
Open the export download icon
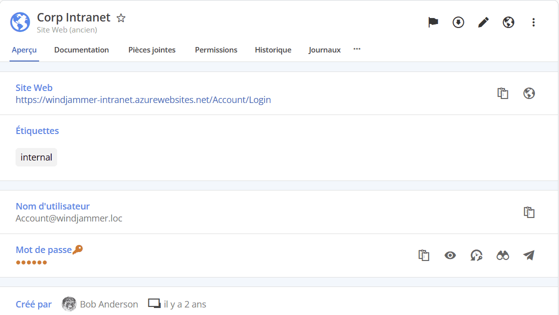(x=458, y=22)
